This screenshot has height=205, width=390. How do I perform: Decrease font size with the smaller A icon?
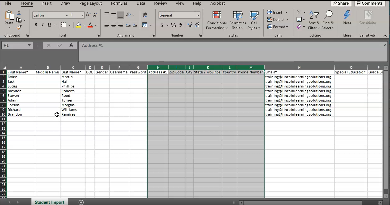pyautogui.click(x=95, y=15)
